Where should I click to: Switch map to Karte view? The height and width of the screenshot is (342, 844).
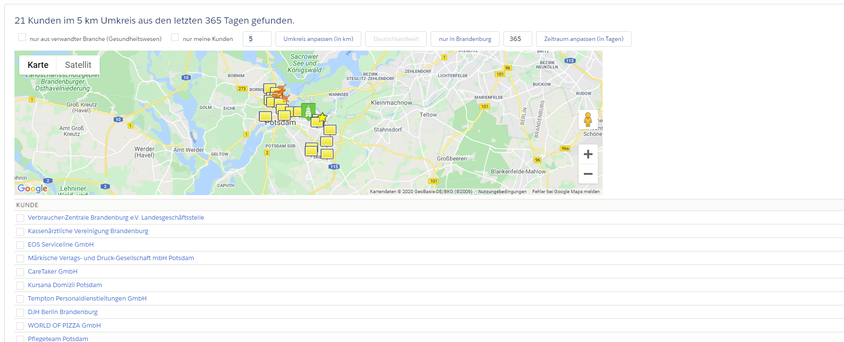pyautogui.click(x=38, y=65)
